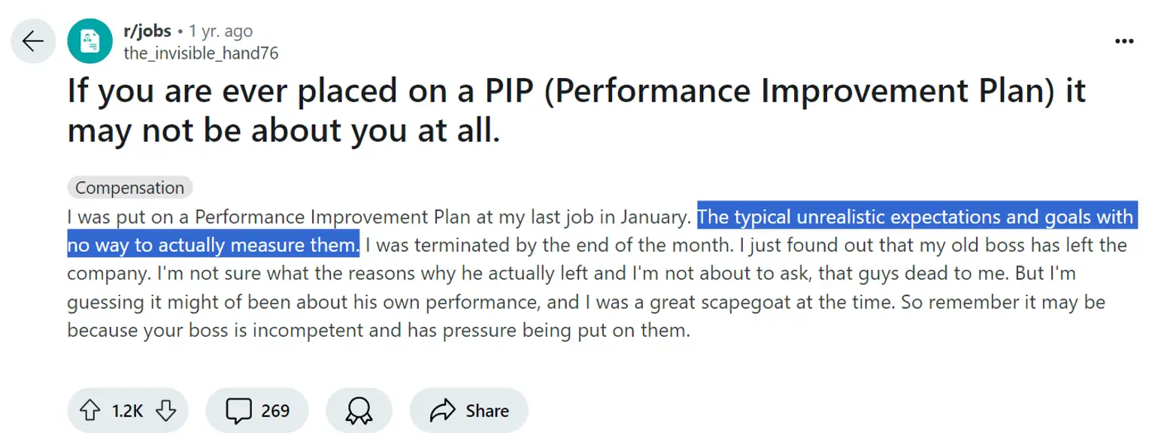
Task: Select the Compensation flair tag
Action: tap(128, 187)
